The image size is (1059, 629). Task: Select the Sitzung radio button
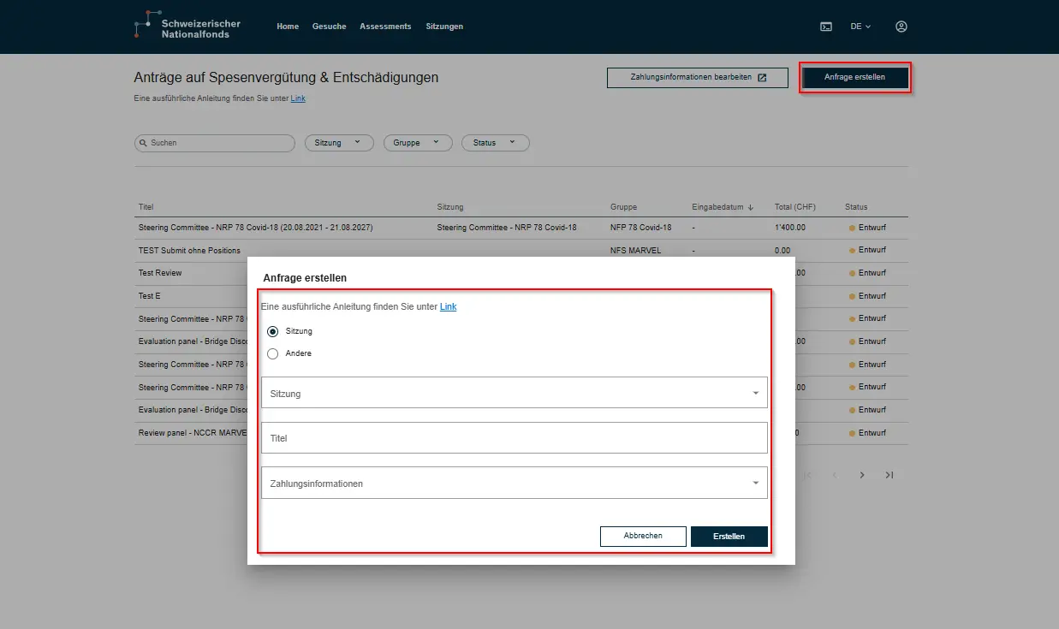tap(273, 331)
